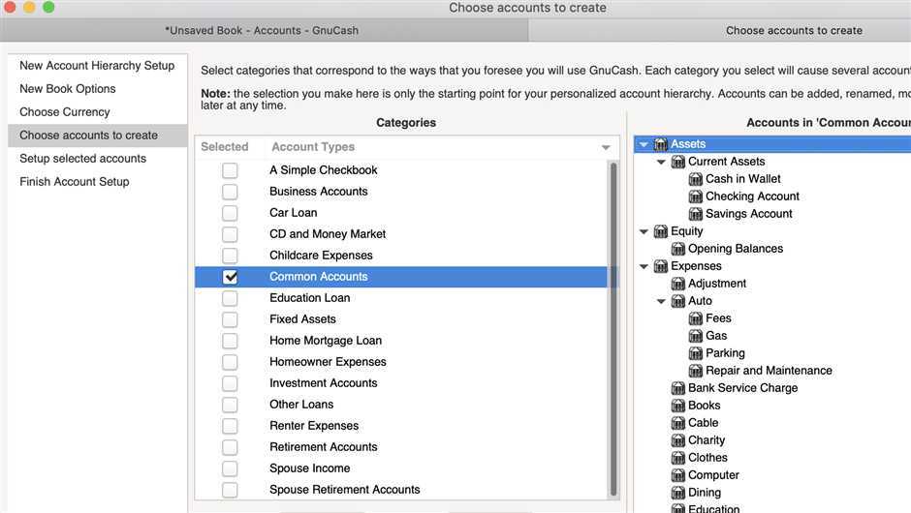Screen dimensions: 911x513
Task: Click the Current Assets account icon
Action: click(x=678, y=162)
